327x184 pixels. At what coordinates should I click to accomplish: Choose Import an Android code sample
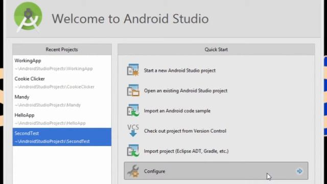[177, 111]
